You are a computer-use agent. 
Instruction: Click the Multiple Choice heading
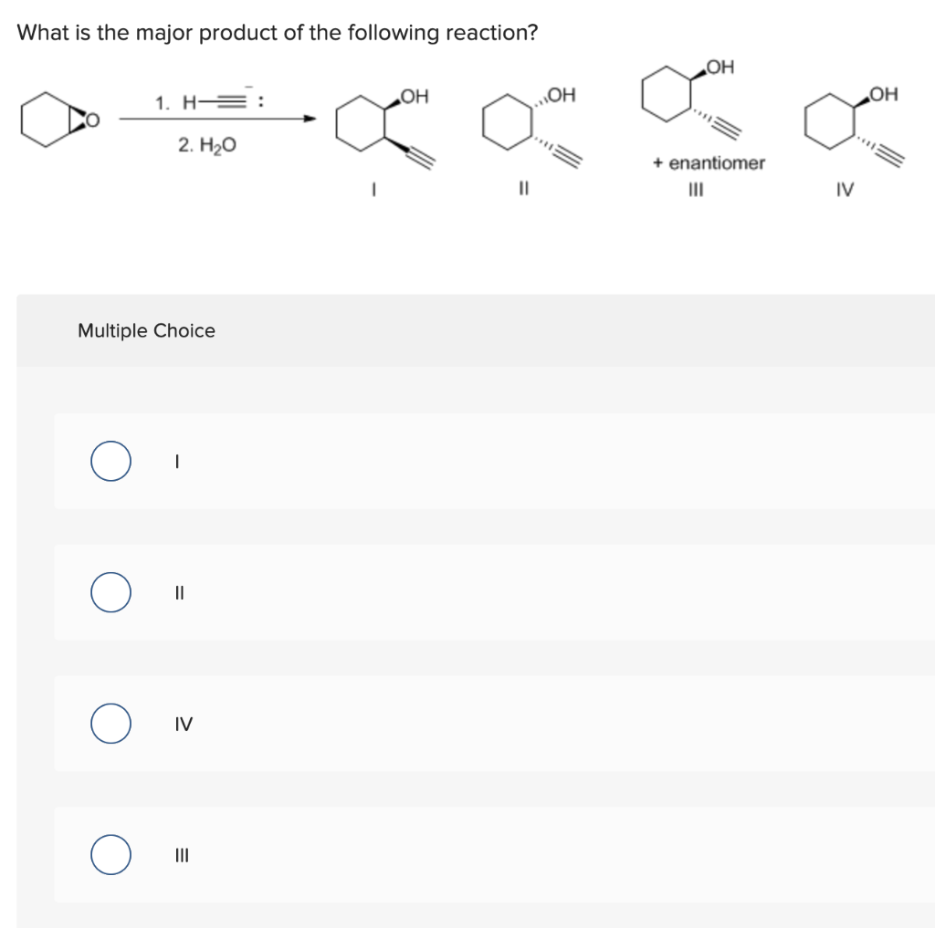(x=147, y=331)
